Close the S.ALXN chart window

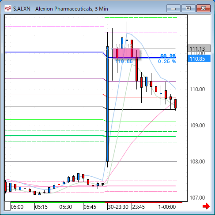(x=204, y=8)
